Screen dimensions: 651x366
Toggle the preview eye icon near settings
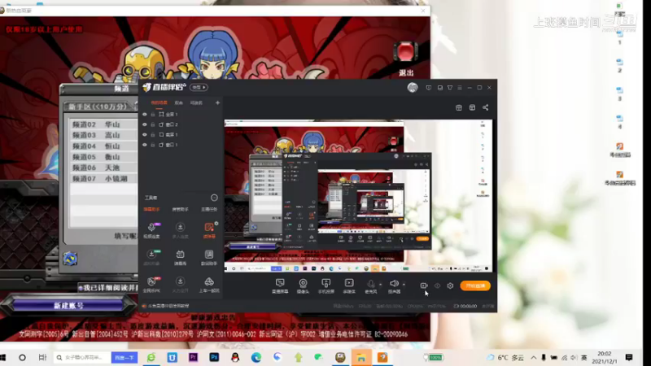(x=437, y=285)
